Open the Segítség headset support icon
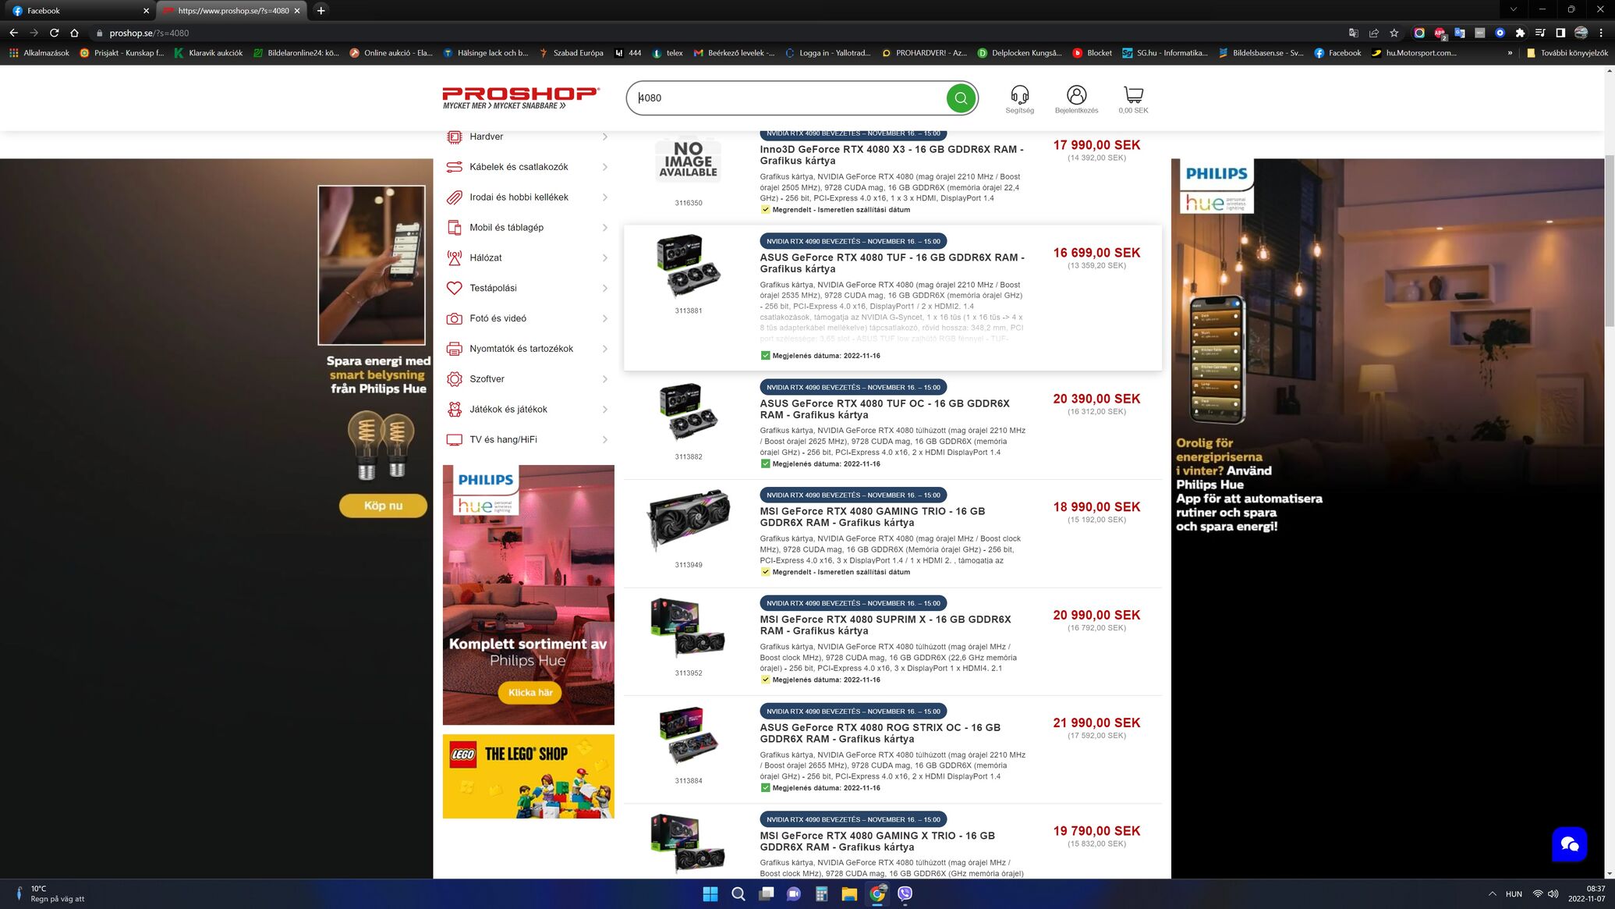Screen dimensions: 1615x909 click(x=1019, y=95)
